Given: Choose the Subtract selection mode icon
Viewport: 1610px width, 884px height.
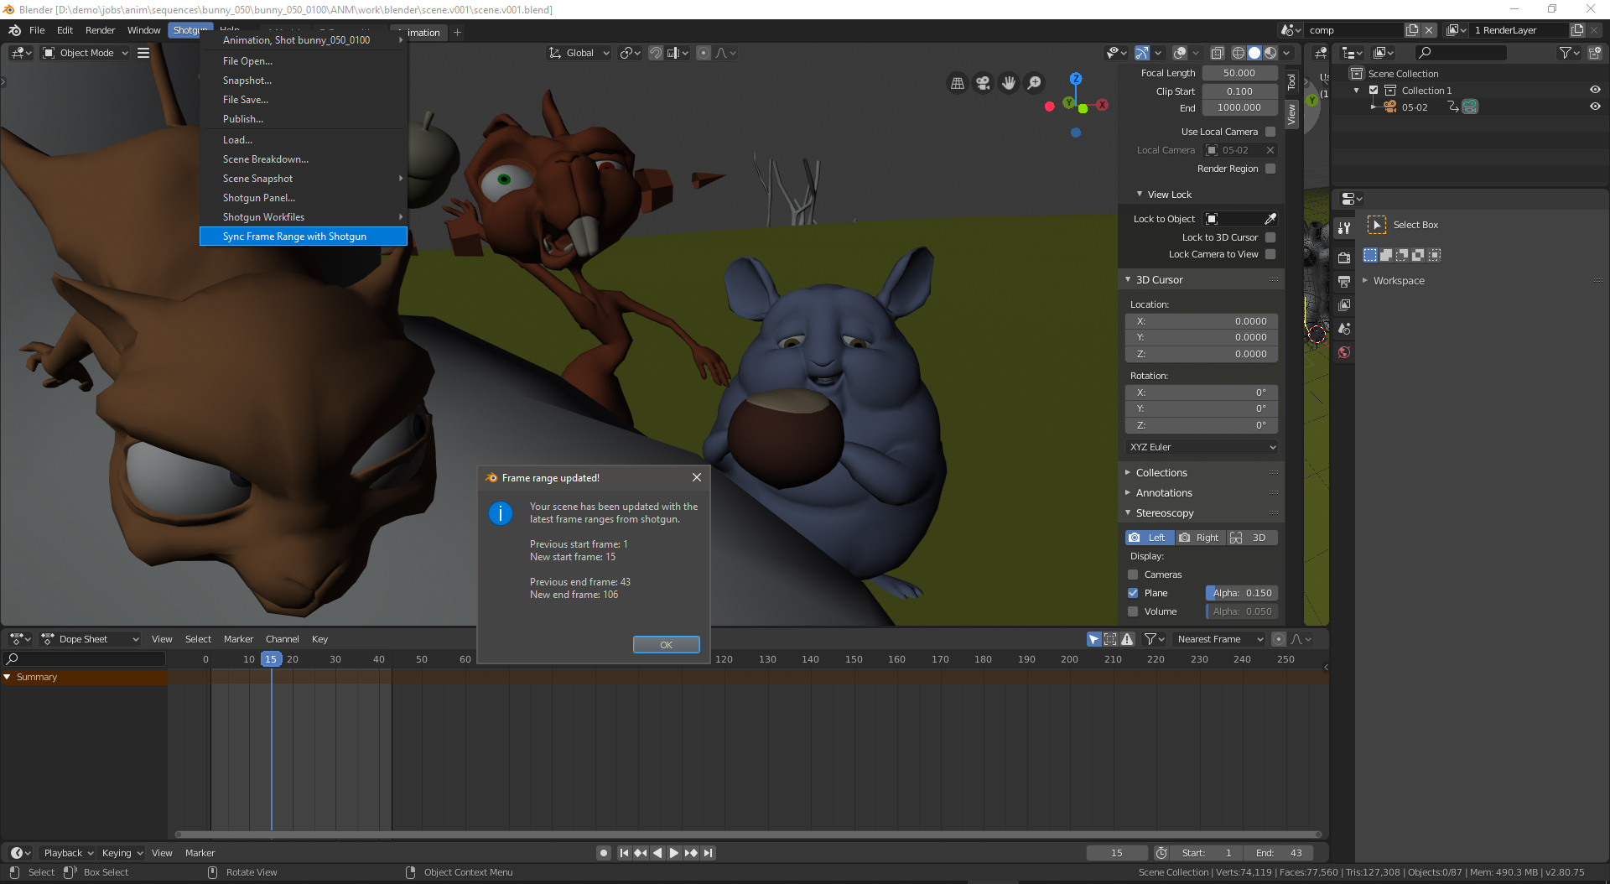Looking at the screenshot, I should [x=1402, y=255].
